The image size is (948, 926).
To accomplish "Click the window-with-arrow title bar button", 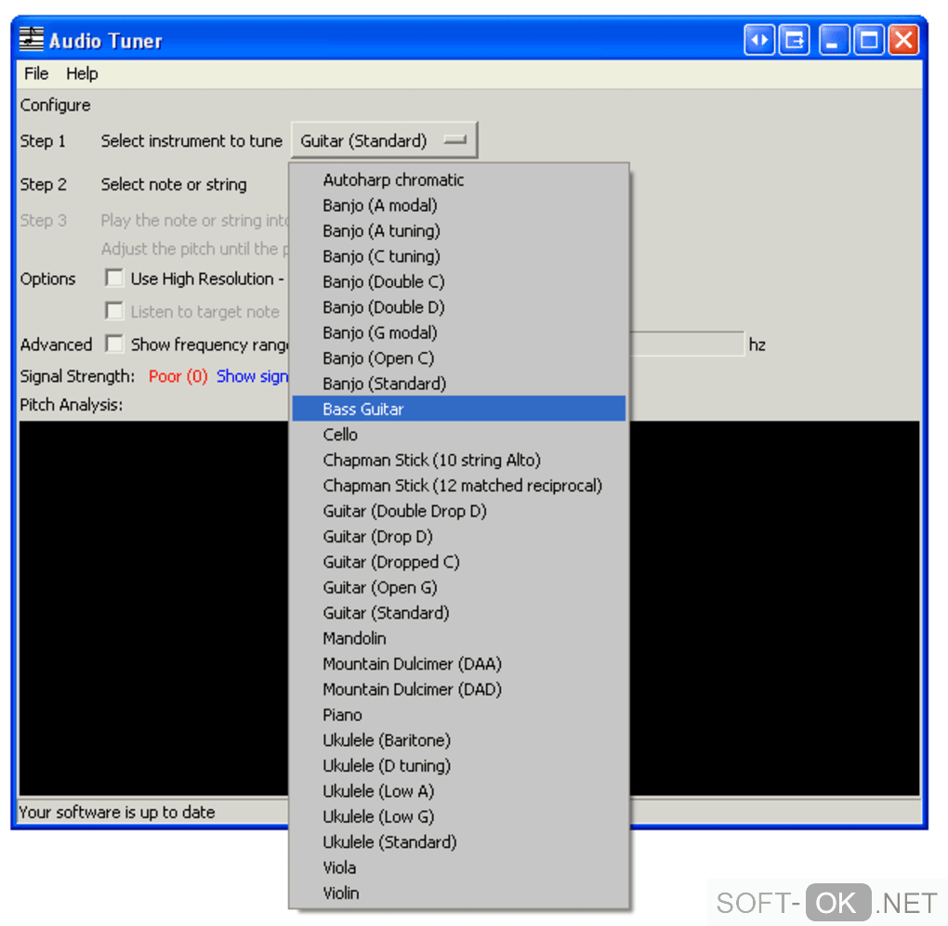I will pos(795,41).
